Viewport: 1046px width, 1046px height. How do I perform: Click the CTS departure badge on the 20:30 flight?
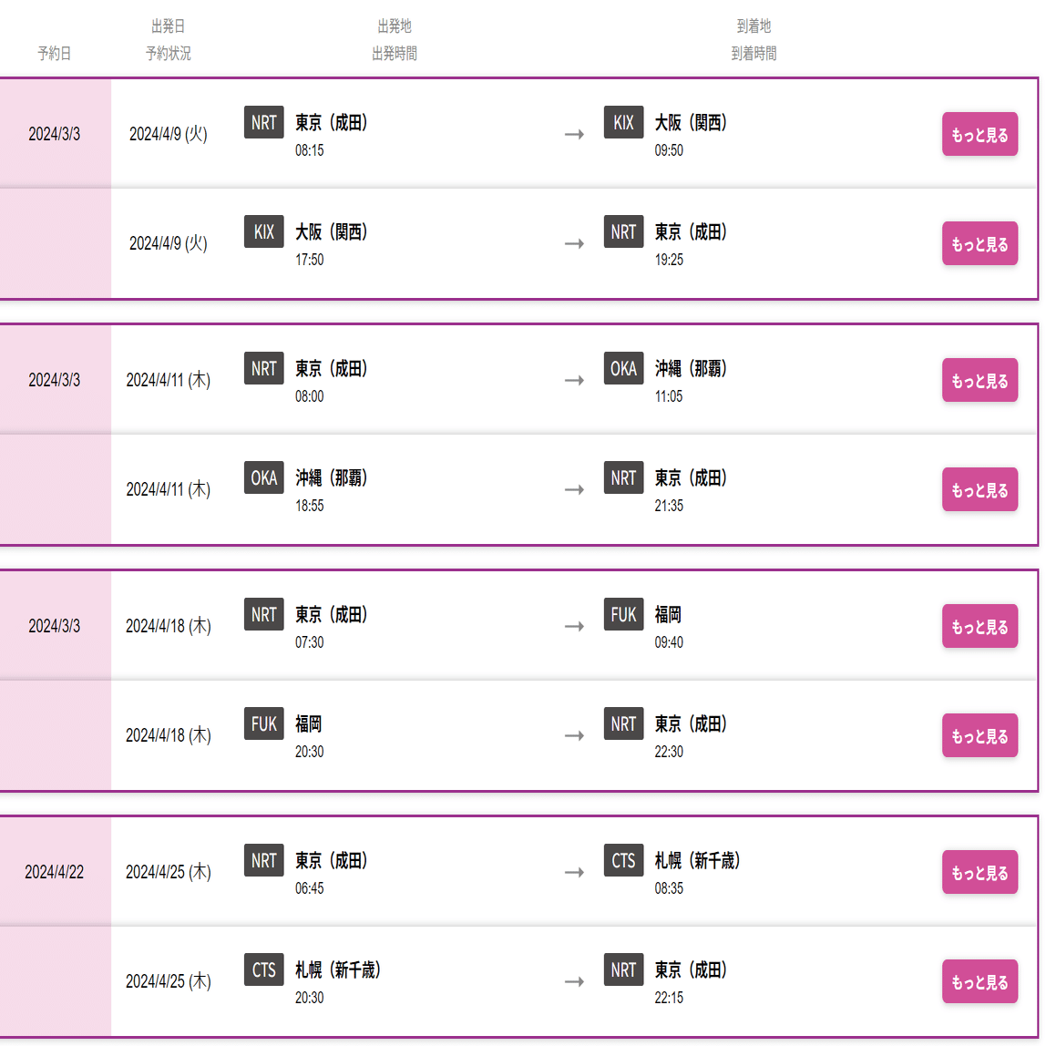click(263, 969)
